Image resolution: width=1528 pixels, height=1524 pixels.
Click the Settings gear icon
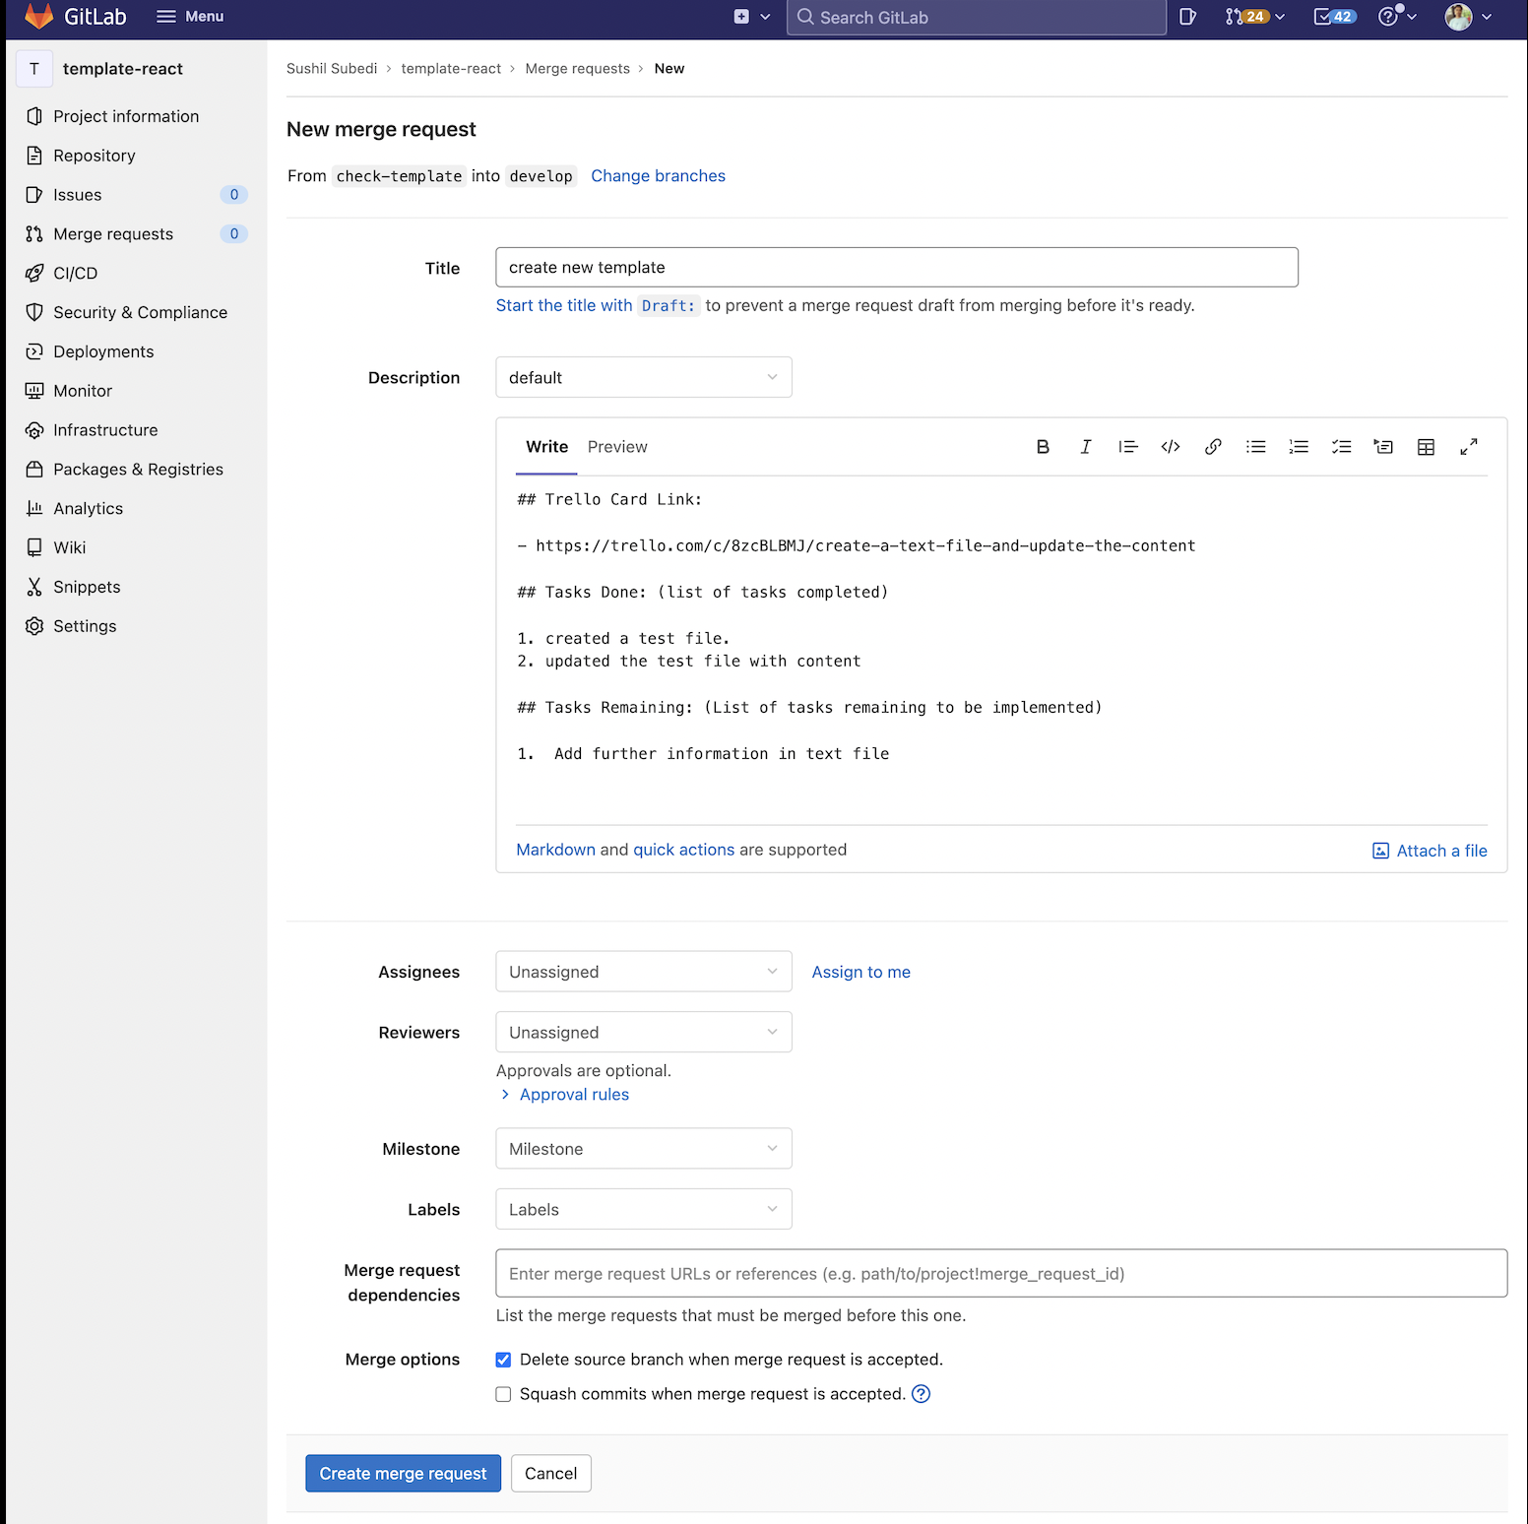(x=34, y=626)
